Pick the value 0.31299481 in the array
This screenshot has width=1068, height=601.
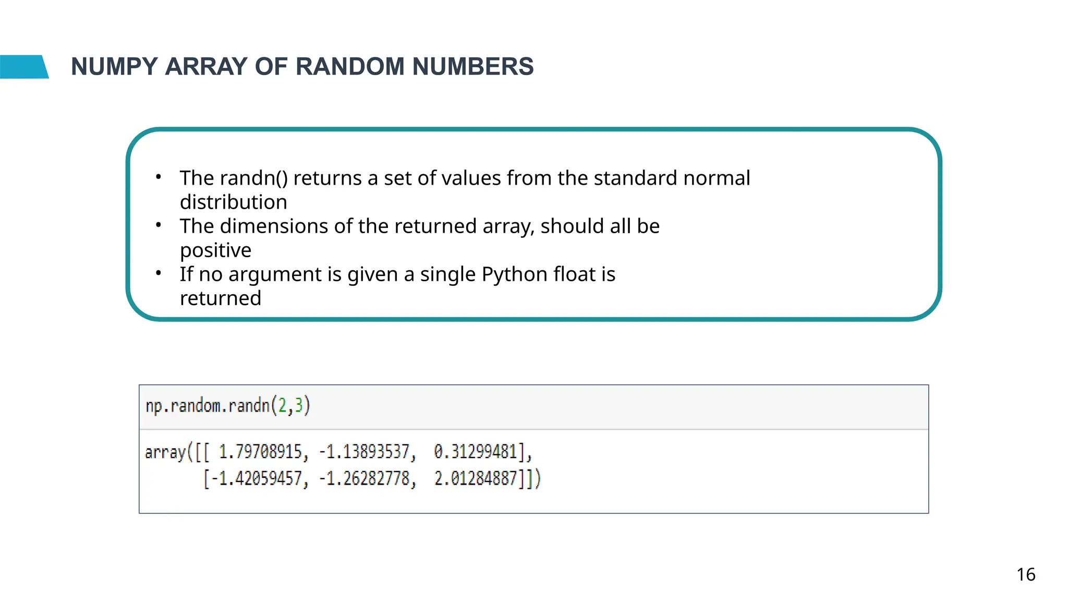click(x=475, y=452)
